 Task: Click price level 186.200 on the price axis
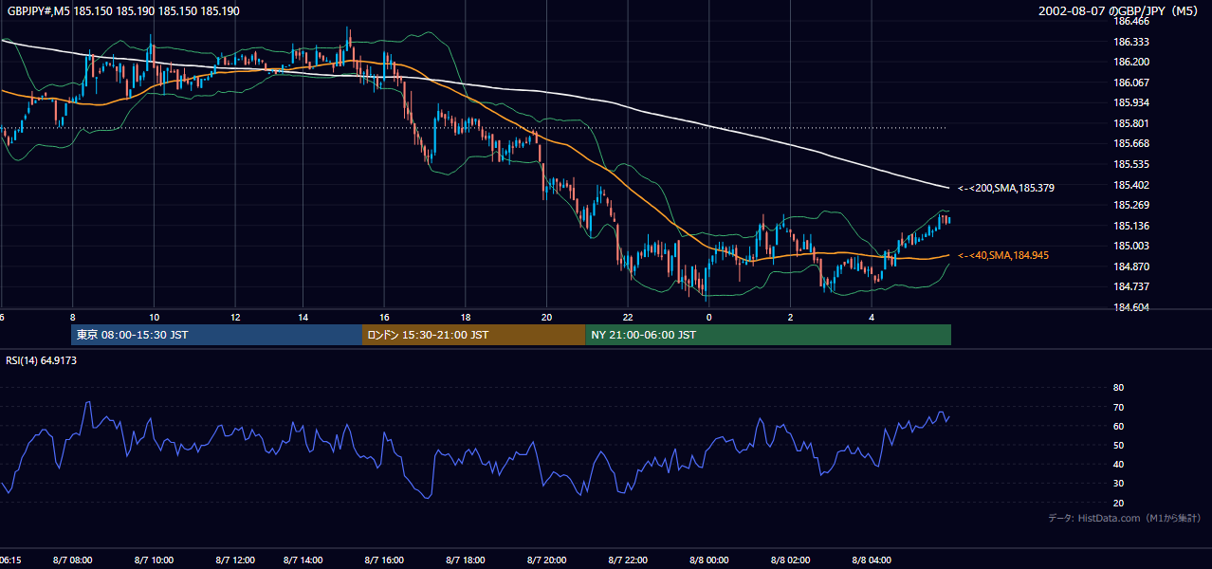click(1130, 63)
